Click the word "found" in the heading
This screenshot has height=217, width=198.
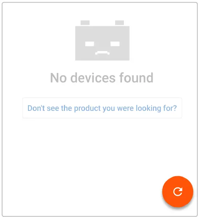[136, 78]
